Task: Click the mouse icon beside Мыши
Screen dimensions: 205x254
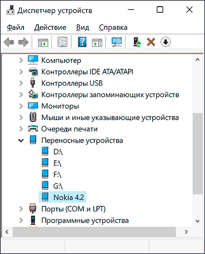Action: coord(33,118)
